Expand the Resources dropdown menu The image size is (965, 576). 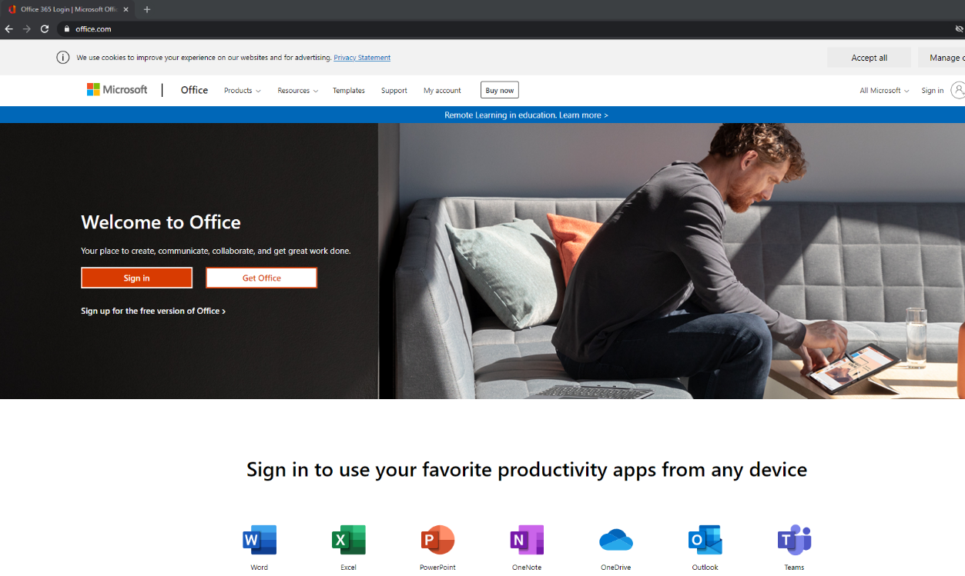[x=298, y=91]
